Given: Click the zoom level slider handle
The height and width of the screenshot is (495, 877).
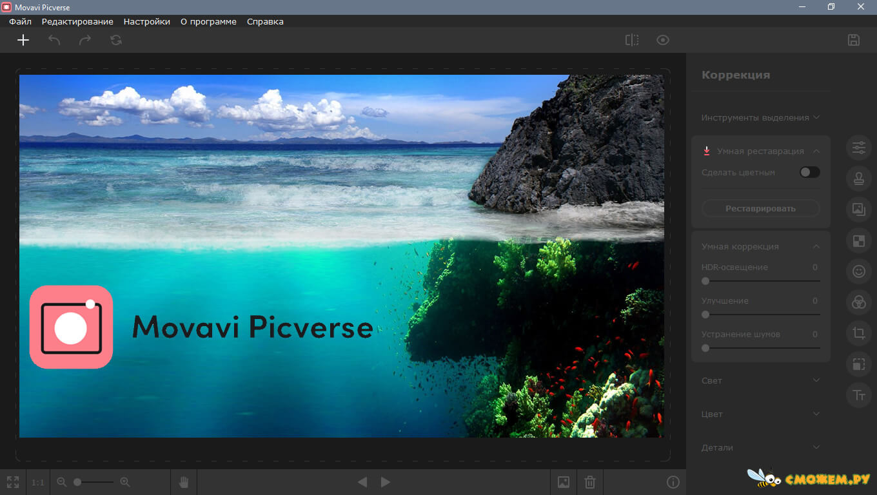Looking at the screenshot, I should coord(77,482).
